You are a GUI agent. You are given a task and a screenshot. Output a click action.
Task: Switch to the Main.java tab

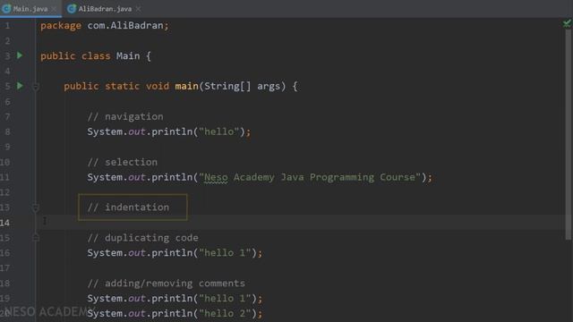click(30, 9)
